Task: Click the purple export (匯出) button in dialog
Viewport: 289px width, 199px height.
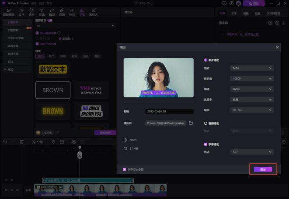Action: point(263,169)
